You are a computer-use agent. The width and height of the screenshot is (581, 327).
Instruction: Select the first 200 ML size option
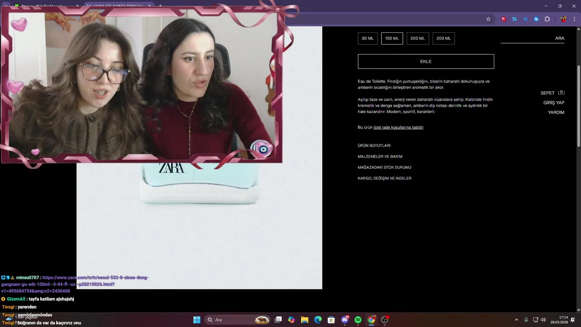[418, 38]
